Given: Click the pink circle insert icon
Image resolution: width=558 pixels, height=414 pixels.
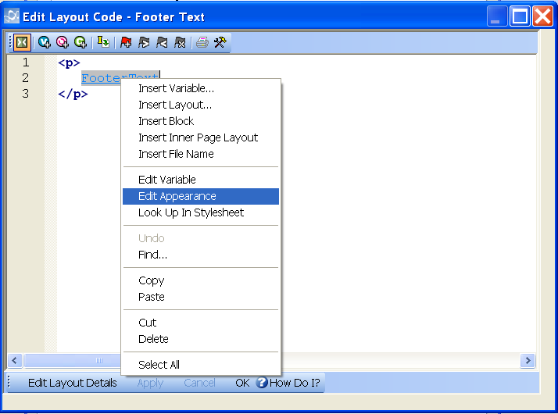Looking at the screenshot, I should coord(63,43).
